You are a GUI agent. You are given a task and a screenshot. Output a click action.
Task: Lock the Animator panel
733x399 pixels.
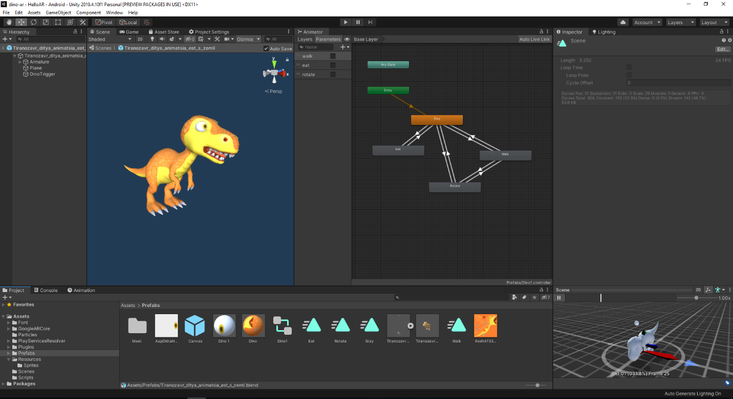541,32
